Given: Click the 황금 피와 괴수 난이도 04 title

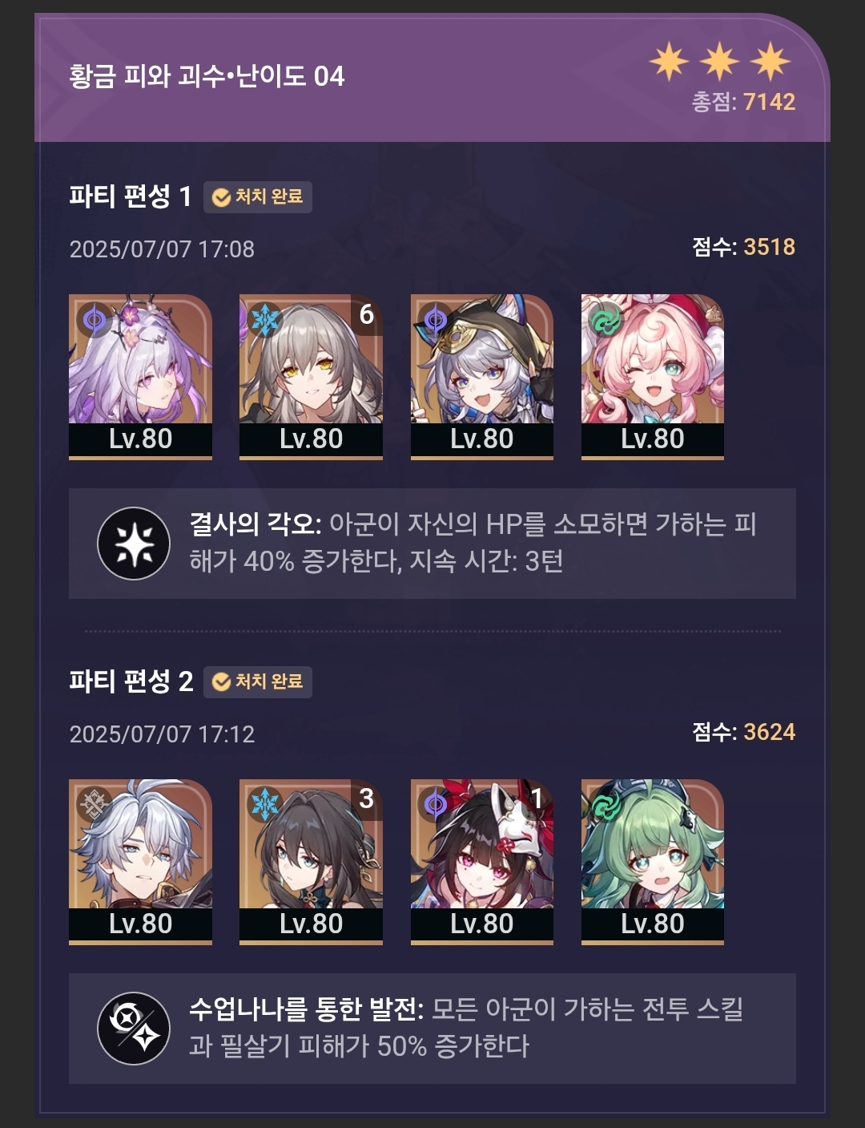Looking at the screenshot, I should [x=207, y=76].
